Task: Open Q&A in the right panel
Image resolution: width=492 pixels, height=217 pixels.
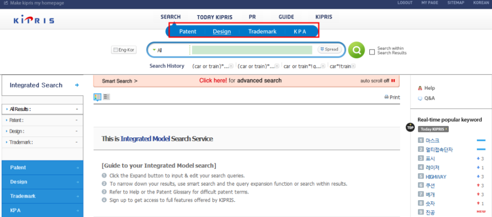Action: [426, 98]
